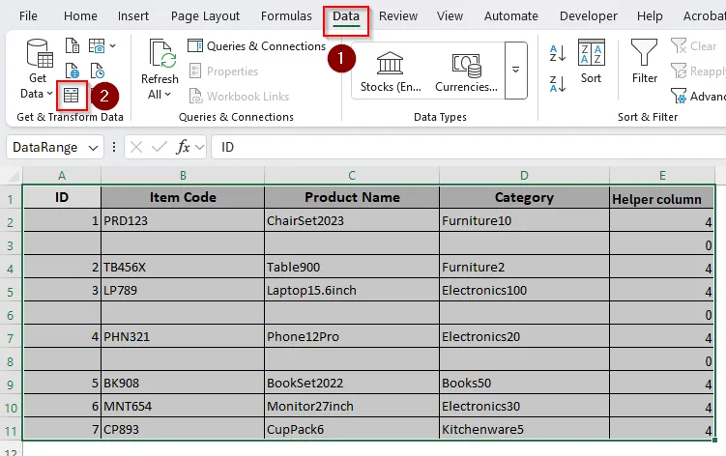Viewport: 726px width, 456px height.
Task: Click the Category header cell
Action: (524, 197)
